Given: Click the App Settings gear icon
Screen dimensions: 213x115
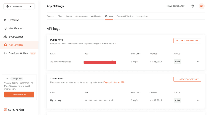Looking at the screenshot, I should [5, 45].
